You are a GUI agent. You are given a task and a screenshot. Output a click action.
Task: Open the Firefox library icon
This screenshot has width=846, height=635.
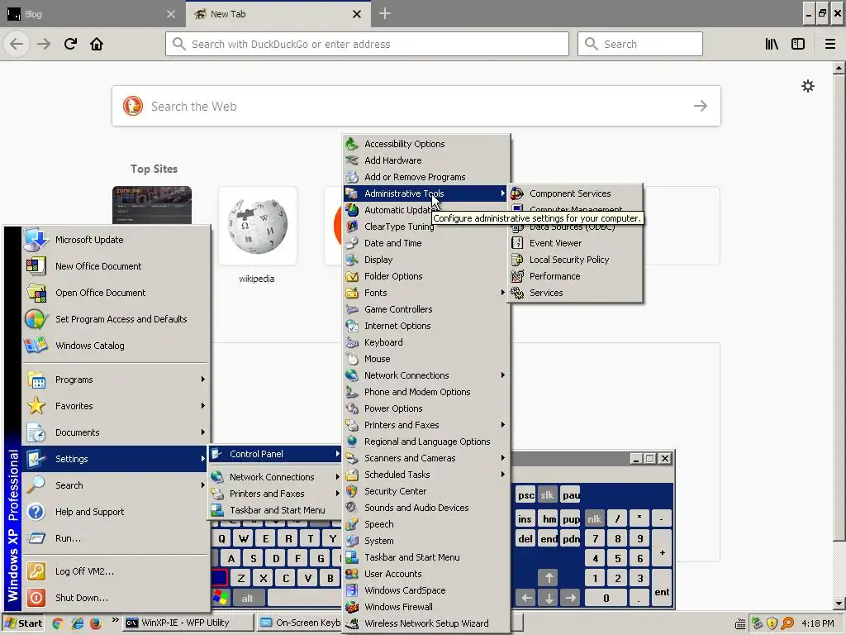[x=772, y=44]
